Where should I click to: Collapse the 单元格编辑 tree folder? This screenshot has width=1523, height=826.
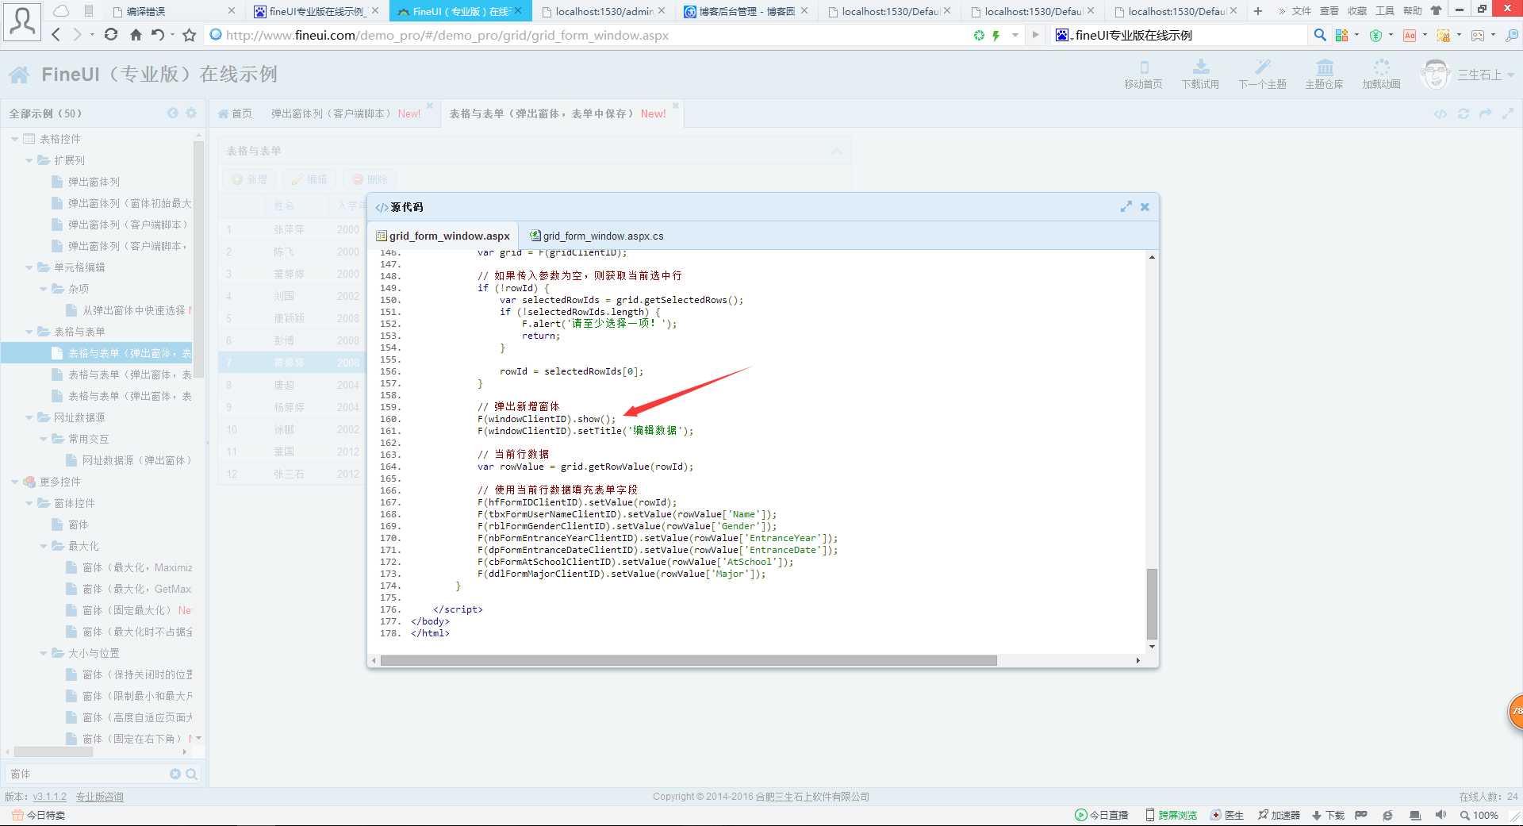click(x=29, y=267)
